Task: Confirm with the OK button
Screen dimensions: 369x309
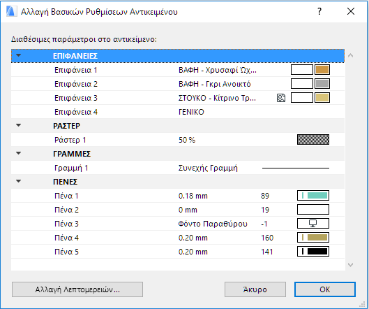Action: coord(325,289)
